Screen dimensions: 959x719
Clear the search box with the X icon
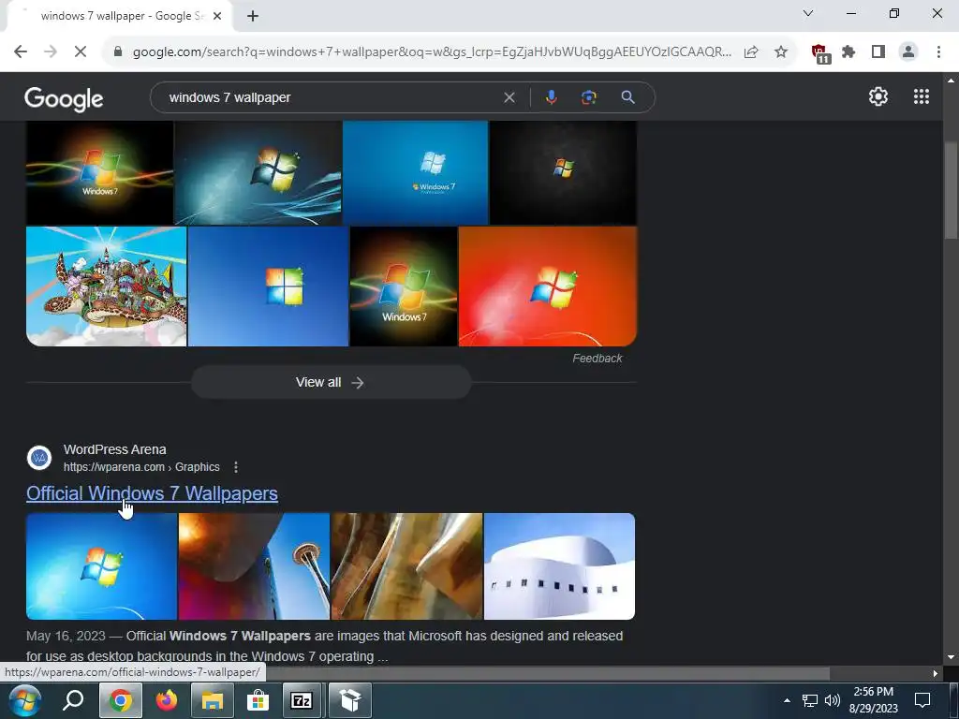(x=509, y=97)
